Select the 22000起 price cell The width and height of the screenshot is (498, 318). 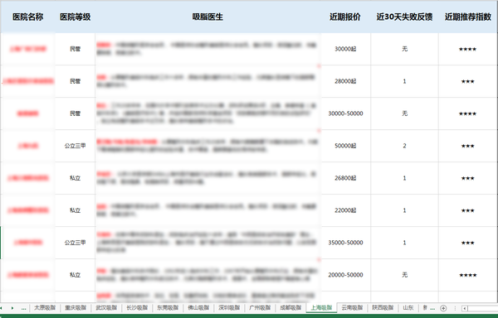(345, 210)
